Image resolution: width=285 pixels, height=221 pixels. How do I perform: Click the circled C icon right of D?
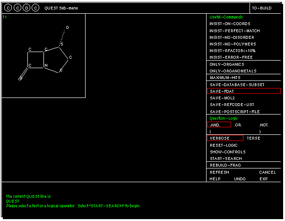coord(35,8)
